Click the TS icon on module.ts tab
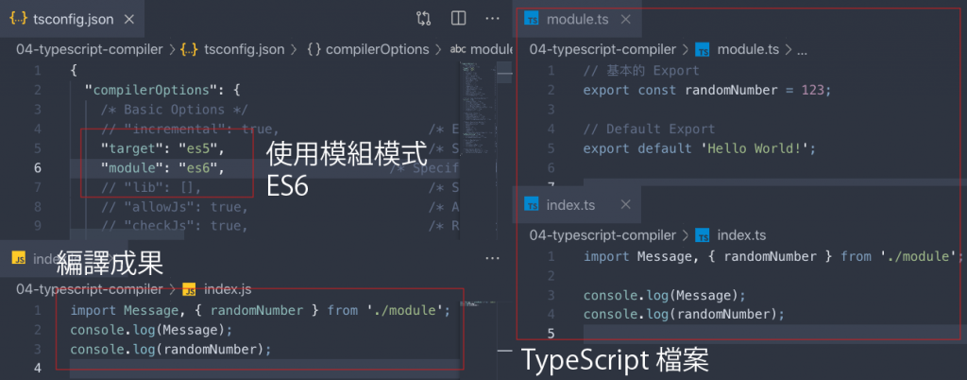The width and height of the screenshot is (967, 380). pyautogui.click(x=531, y=19)
